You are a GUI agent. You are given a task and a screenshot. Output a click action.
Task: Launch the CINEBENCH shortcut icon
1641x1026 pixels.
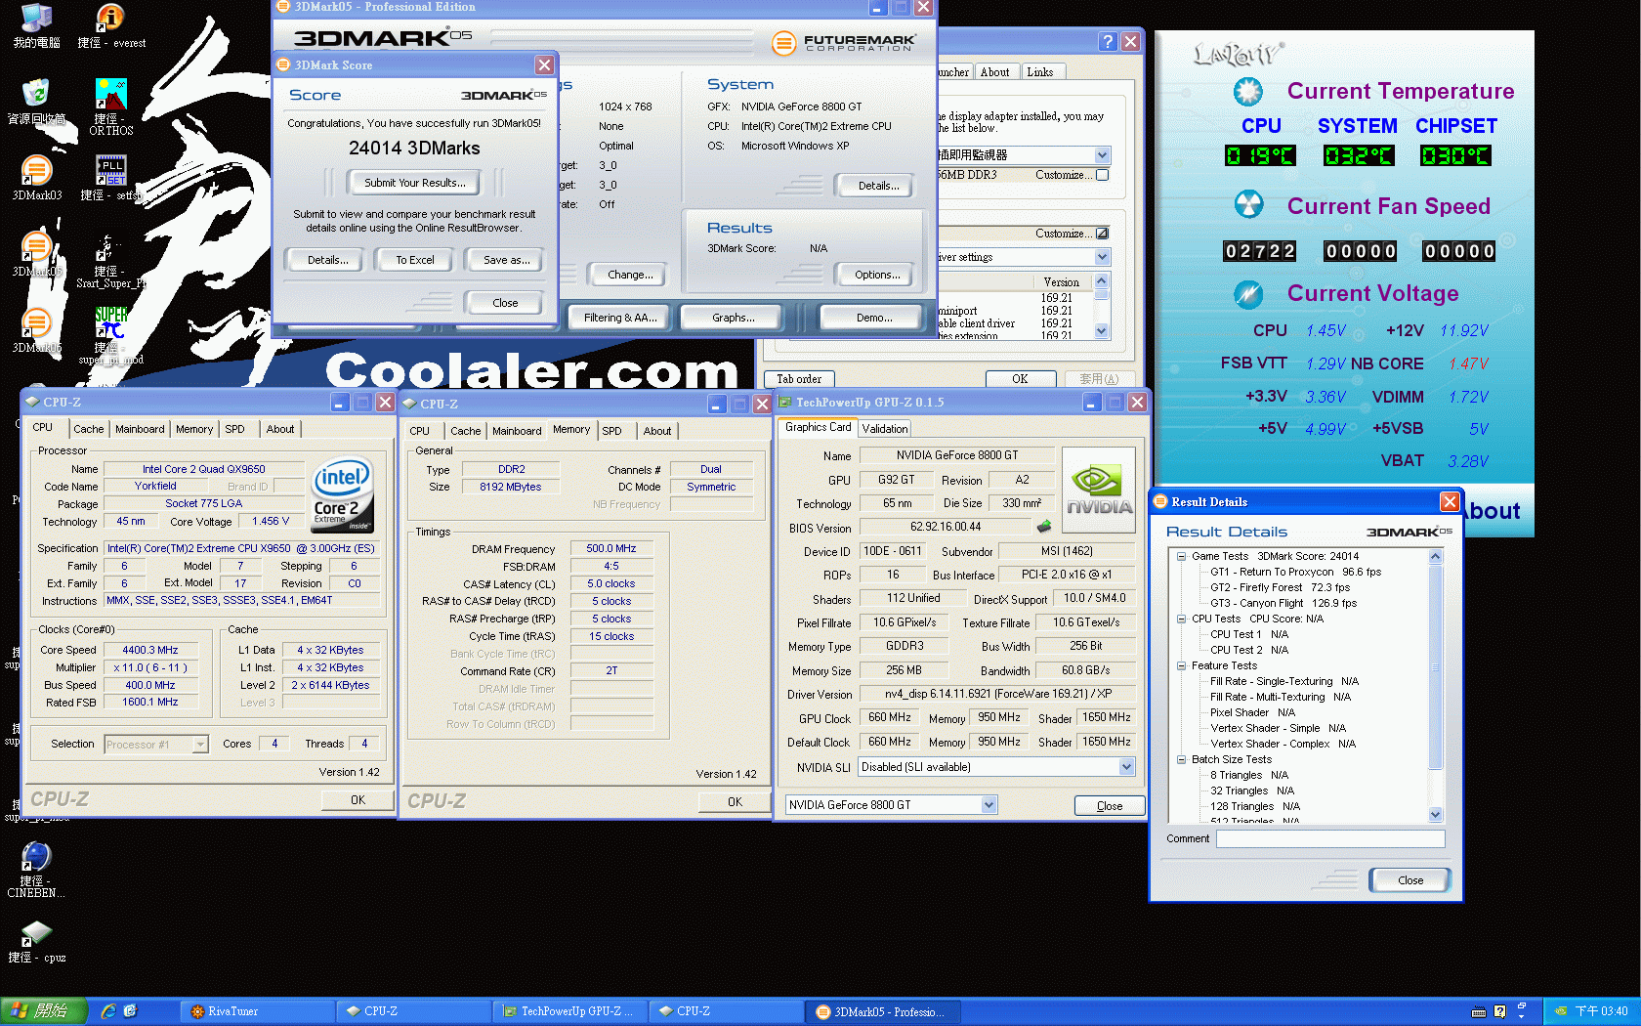point(36,870)
